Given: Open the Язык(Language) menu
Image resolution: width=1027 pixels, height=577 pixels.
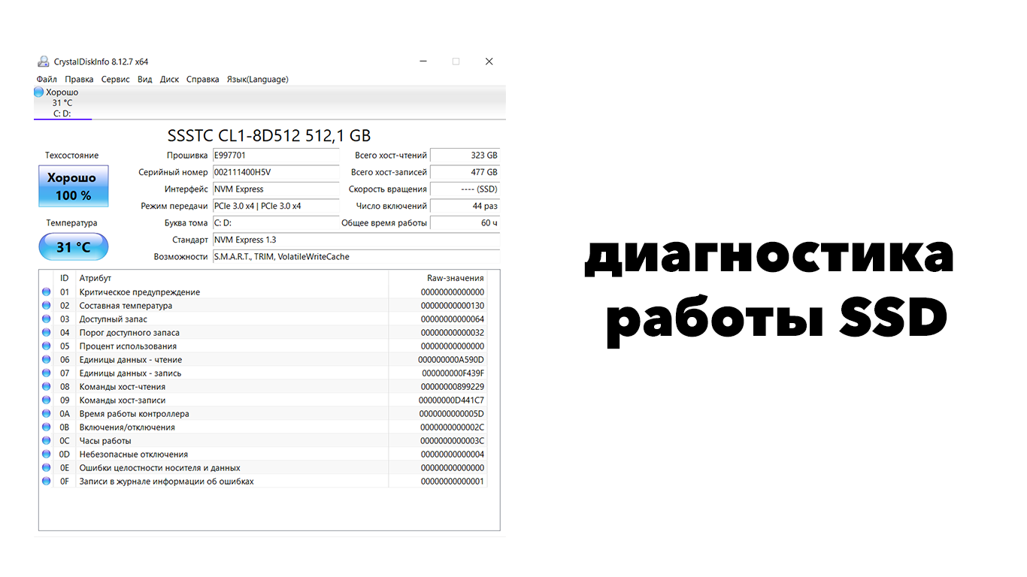Looking at the screenshot, I should (257, 79).
